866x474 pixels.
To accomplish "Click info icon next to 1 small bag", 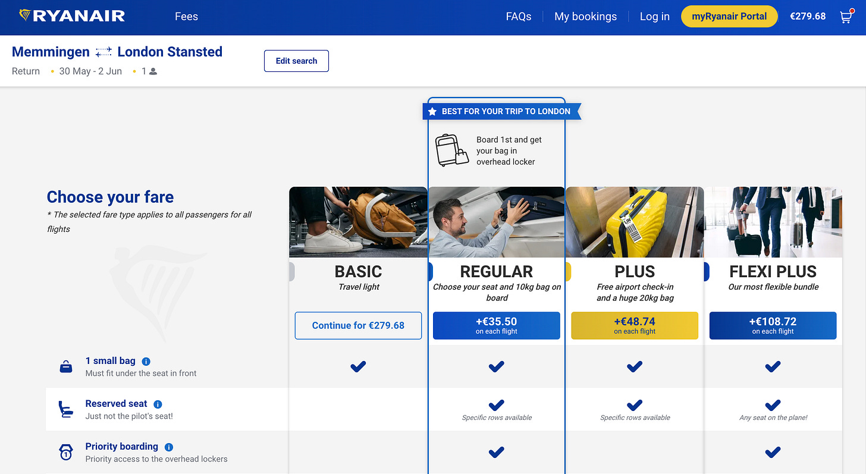I will (x=146, y=361).
